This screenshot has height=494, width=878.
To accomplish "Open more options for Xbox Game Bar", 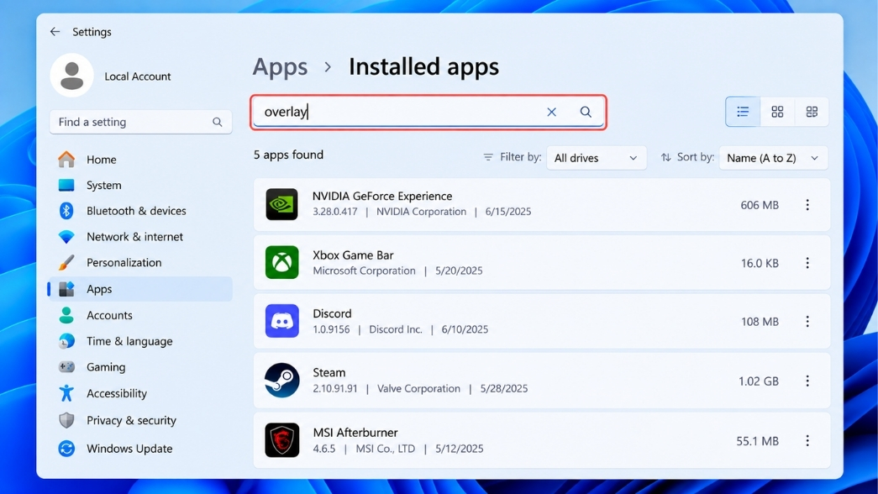I will pyautogui.click(x=807, y=263).
